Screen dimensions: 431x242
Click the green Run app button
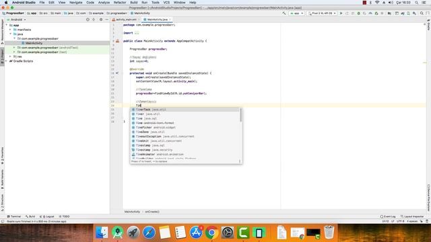(341, 13)
